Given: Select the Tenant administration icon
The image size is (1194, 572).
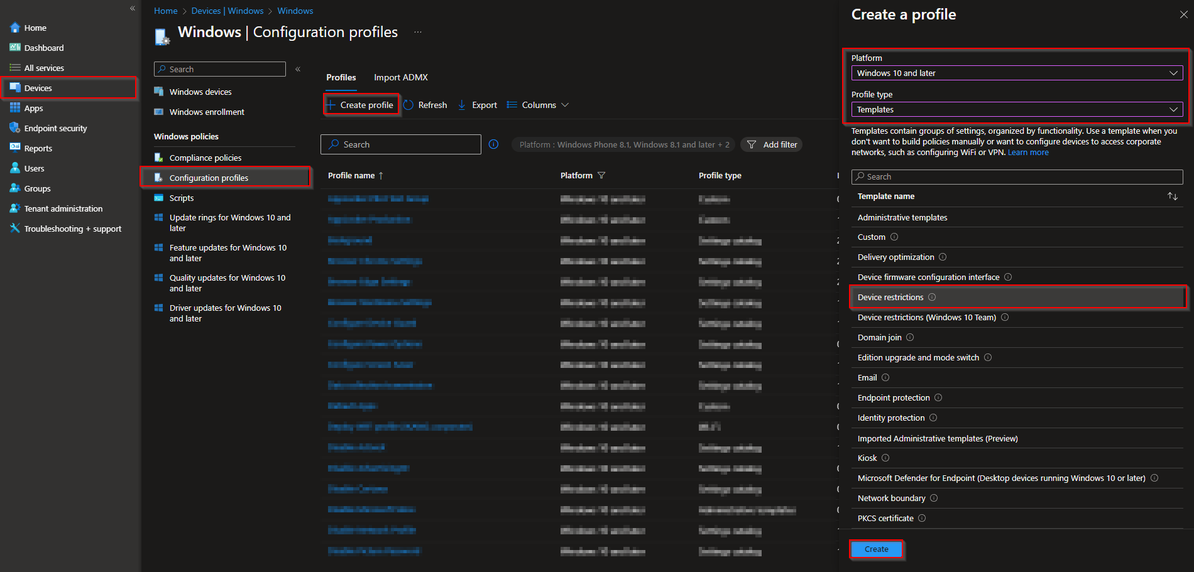Looking at the screenshot, I should click(14, 208).
